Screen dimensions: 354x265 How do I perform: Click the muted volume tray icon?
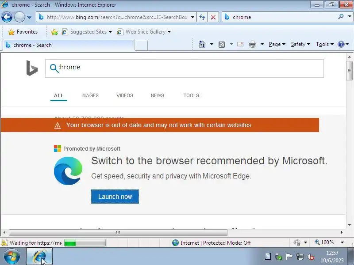[311, 257]
